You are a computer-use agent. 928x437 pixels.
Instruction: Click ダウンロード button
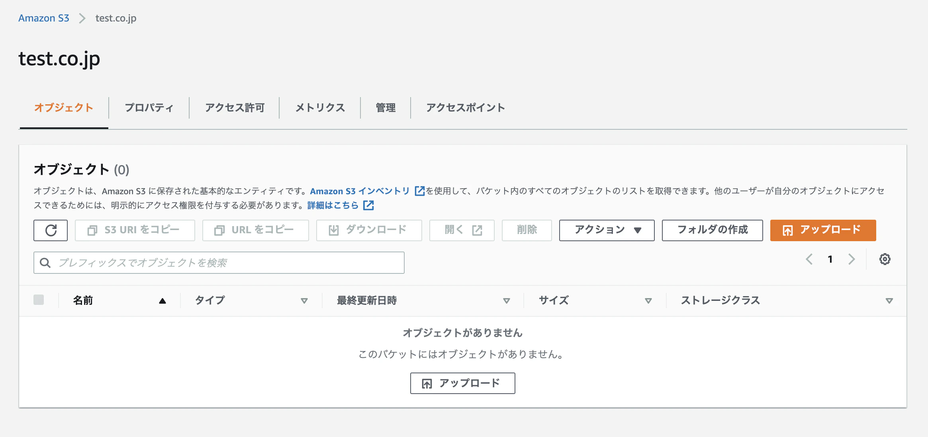coord(369,230)
